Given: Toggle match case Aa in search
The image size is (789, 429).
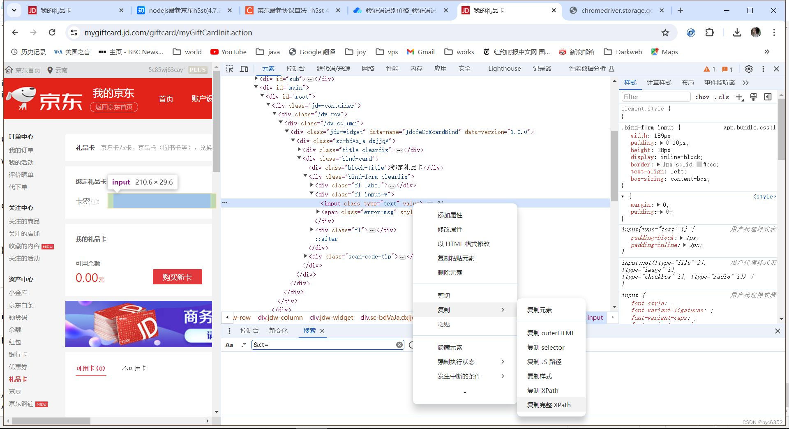Looking at the screenshot, I should 229,345.
